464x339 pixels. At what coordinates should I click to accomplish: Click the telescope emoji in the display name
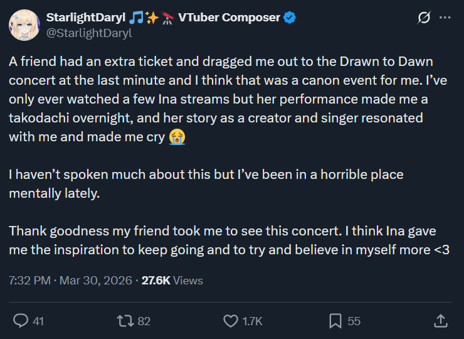168,18
